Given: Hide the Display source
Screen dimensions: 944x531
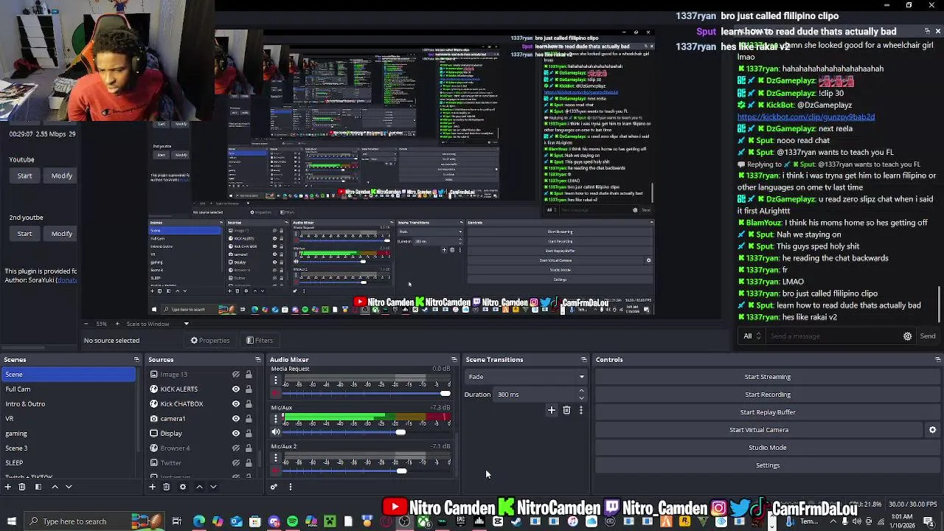Looking at the screenshot, I should 236,434.
